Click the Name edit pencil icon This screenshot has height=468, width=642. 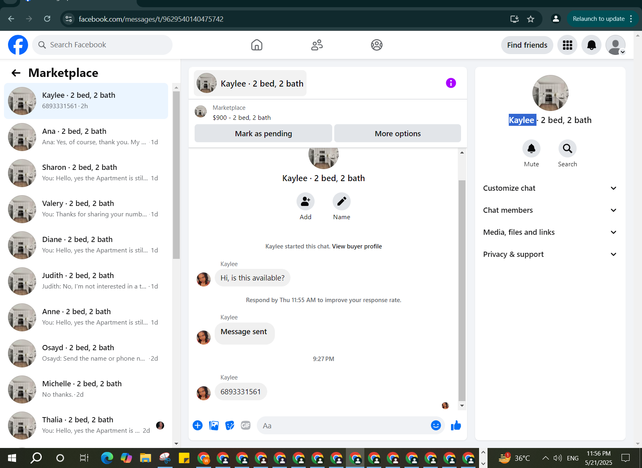341,201
